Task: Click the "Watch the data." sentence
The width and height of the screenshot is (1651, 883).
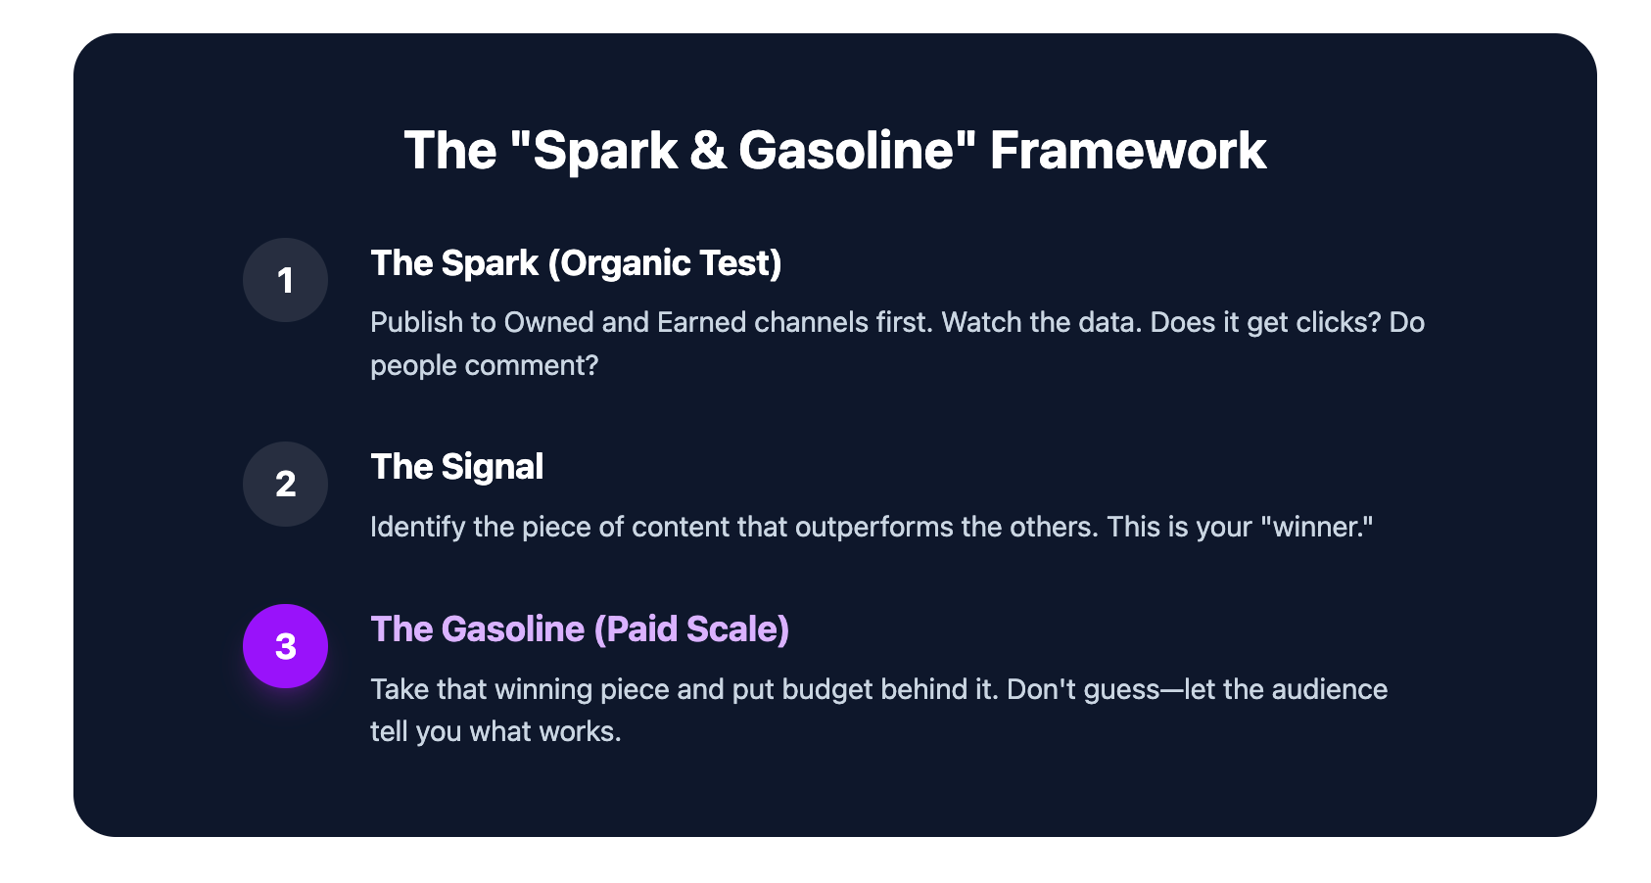Action: [1041, 322]
